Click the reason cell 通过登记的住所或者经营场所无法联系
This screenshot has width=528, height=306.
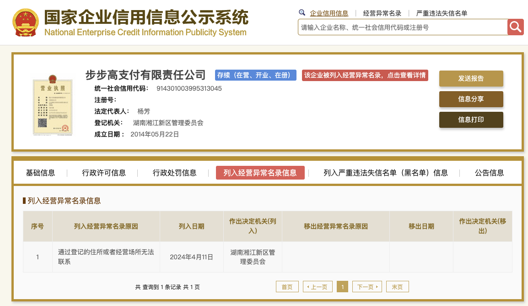[x=106, y=257]
